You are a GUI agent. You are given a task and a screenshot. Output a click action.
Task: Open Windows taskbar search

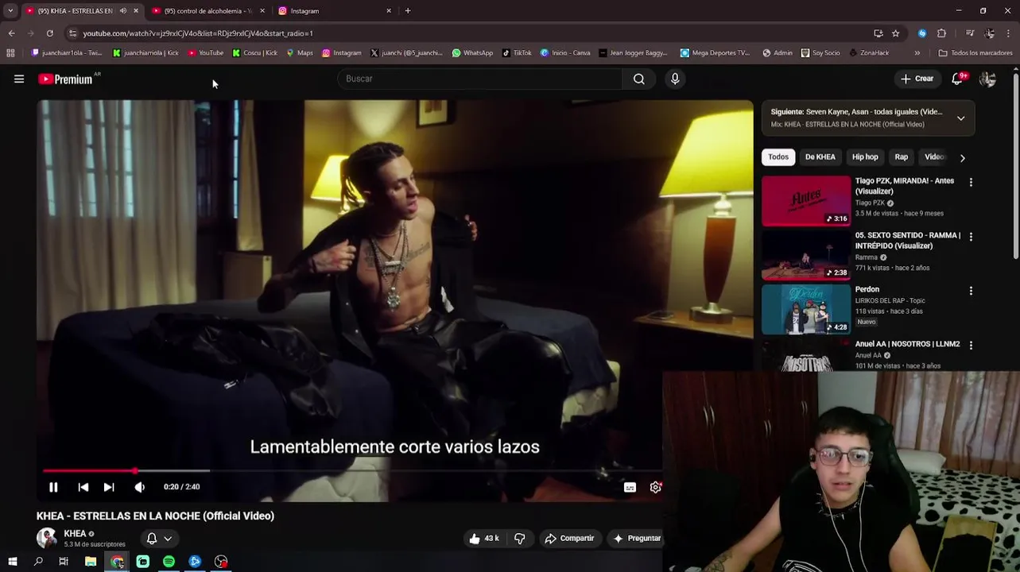pyautogui.click(x=38, y=562)
